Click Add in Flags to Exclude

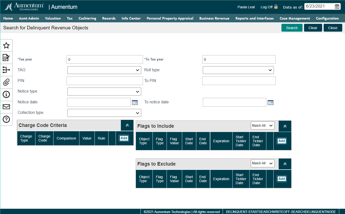point(282,179)
